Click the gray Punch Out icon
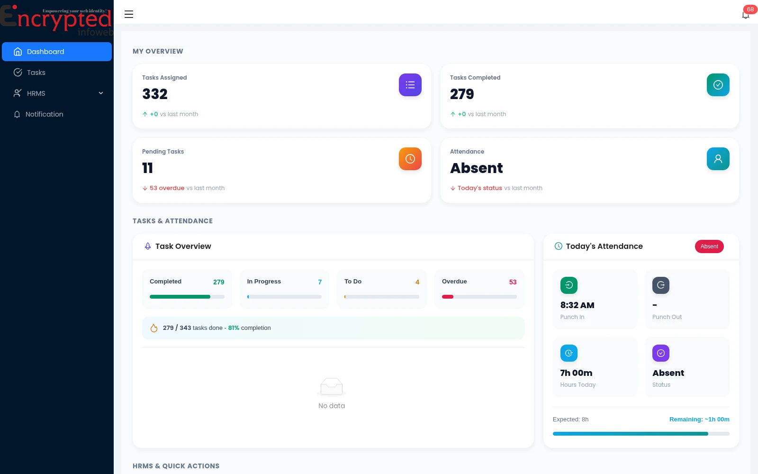 pyautogui.click(x=661, y=285)
